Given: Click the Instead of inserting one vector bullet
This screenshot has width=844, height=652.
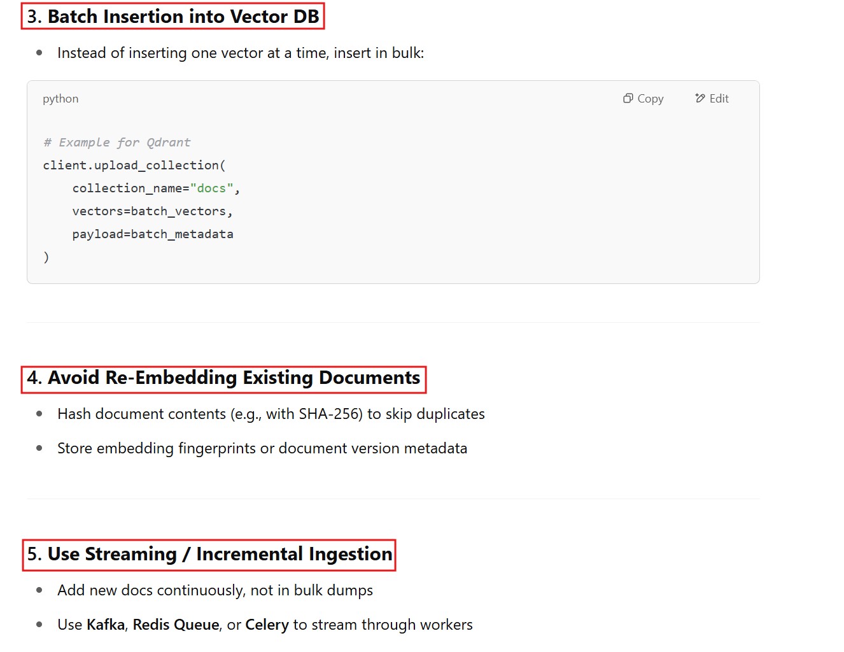Looking at the screenshot, I should (240, 53).
